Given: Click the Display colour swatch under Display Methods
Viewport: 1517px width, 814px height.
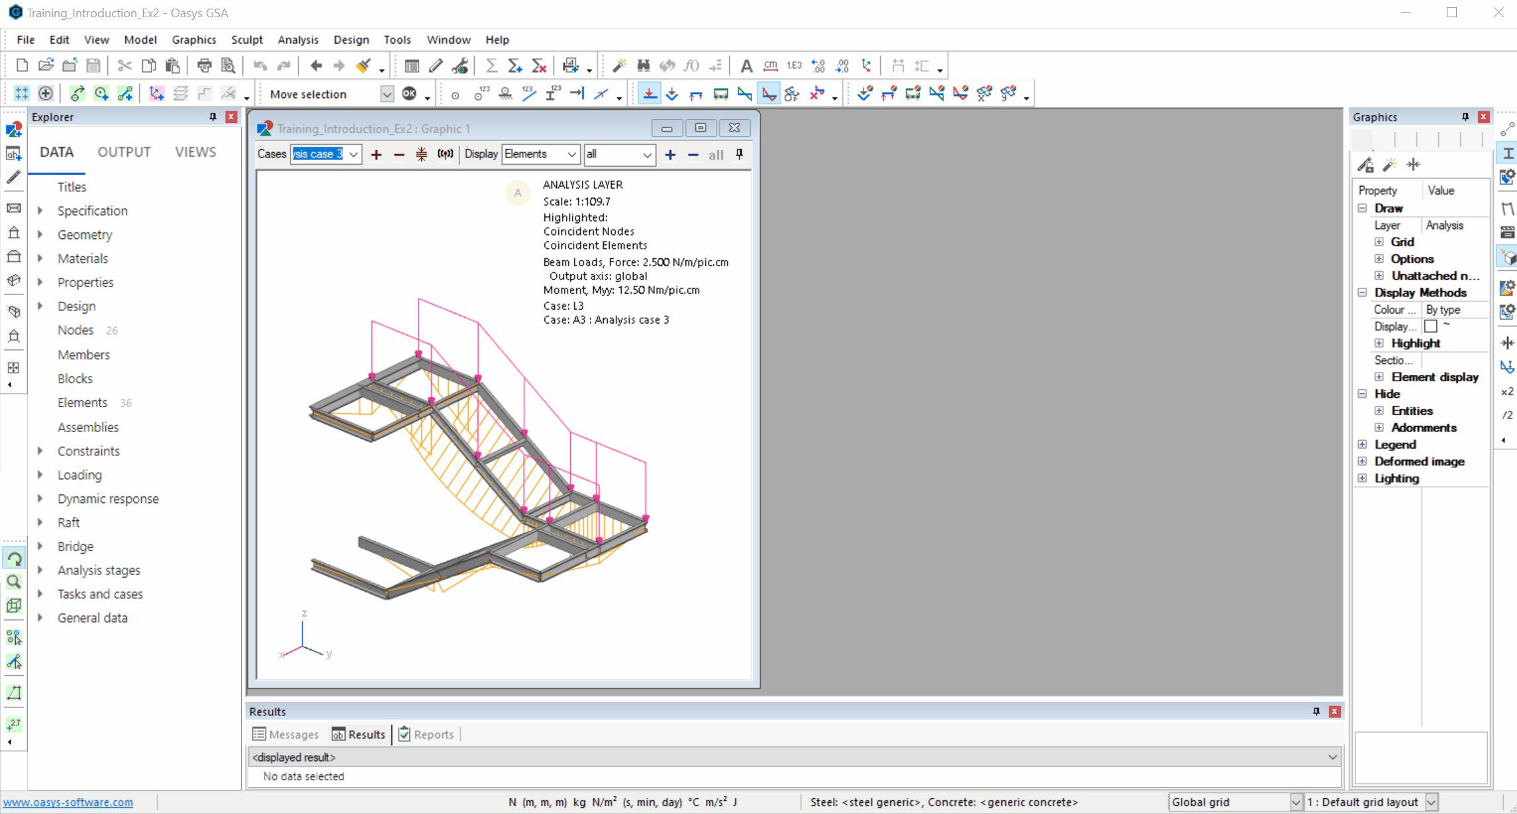Looking at the screenshot, I should pyautogui.click(x=1432, y=326).
